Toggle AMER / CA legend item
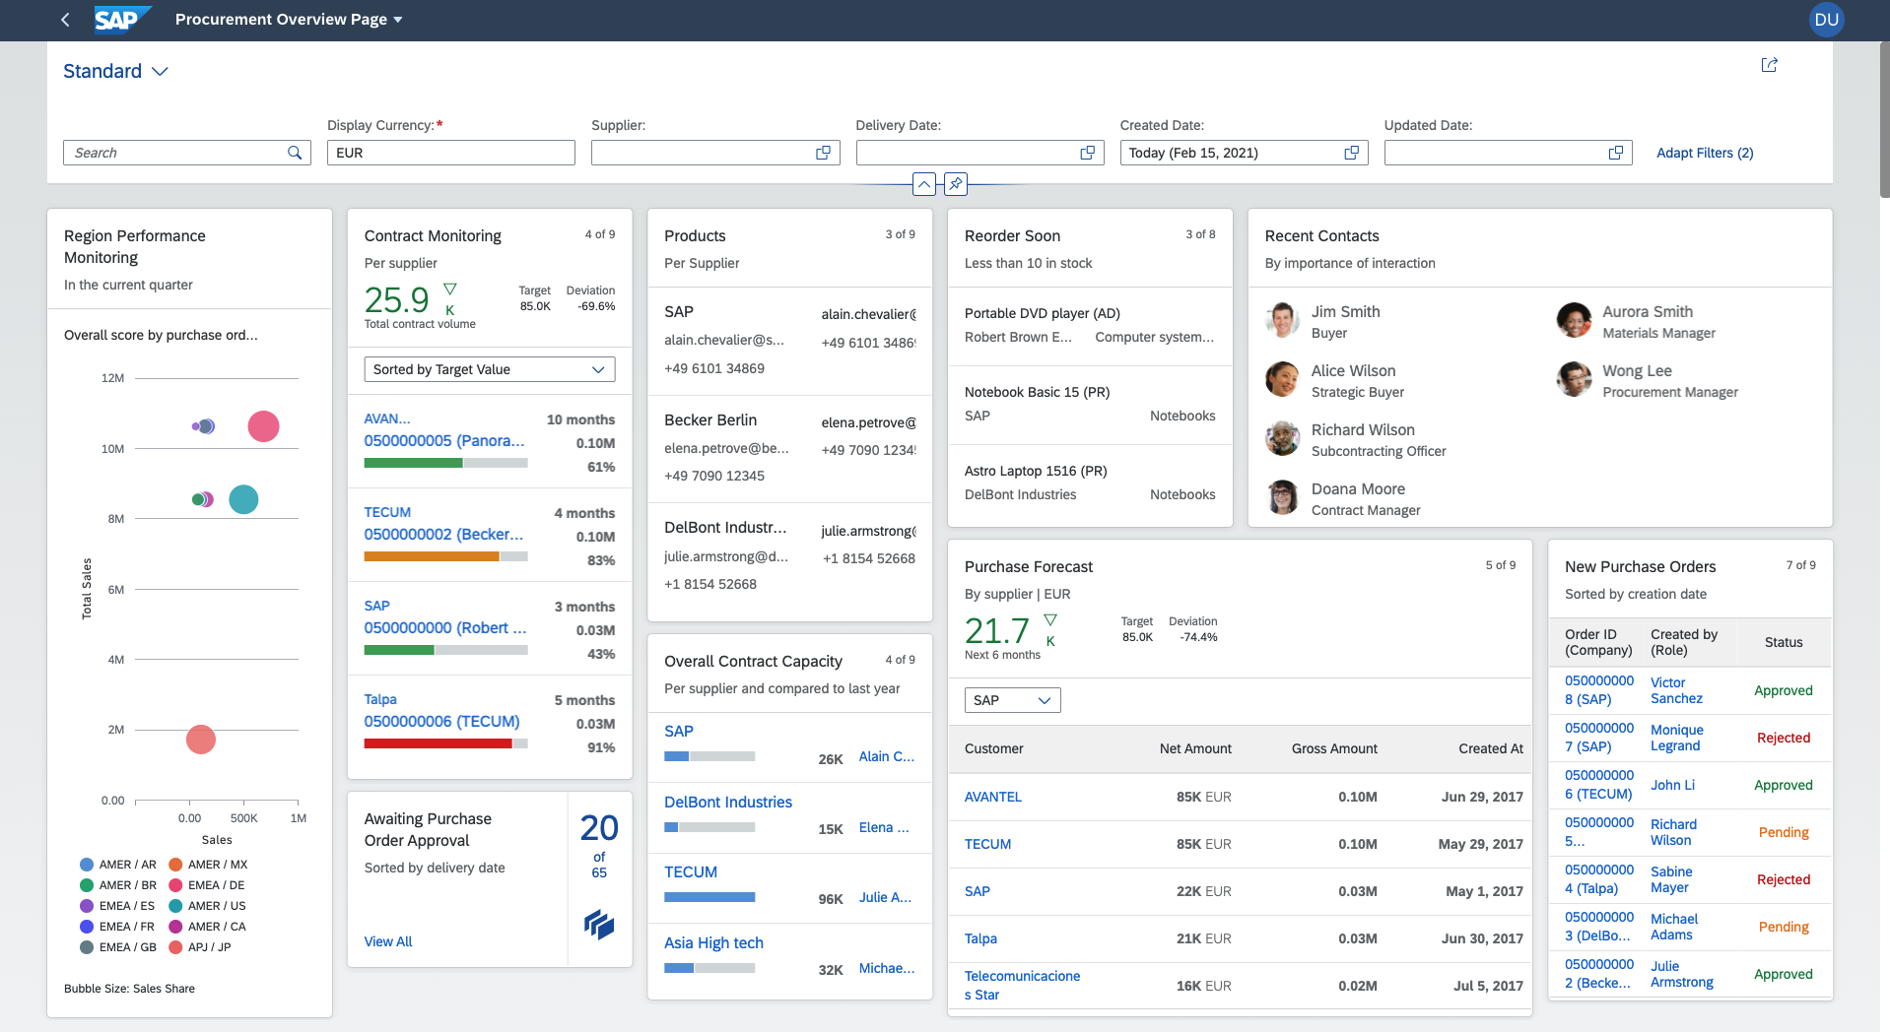This screenshot has height=1032, width=1890. [x=207, y=927]
